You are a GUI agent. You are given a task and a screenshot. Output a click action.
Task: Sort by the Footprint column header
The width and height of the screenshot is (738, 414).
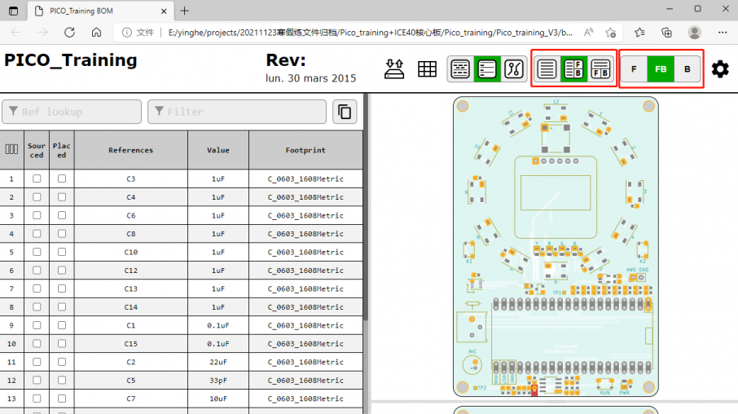point(305,150)
